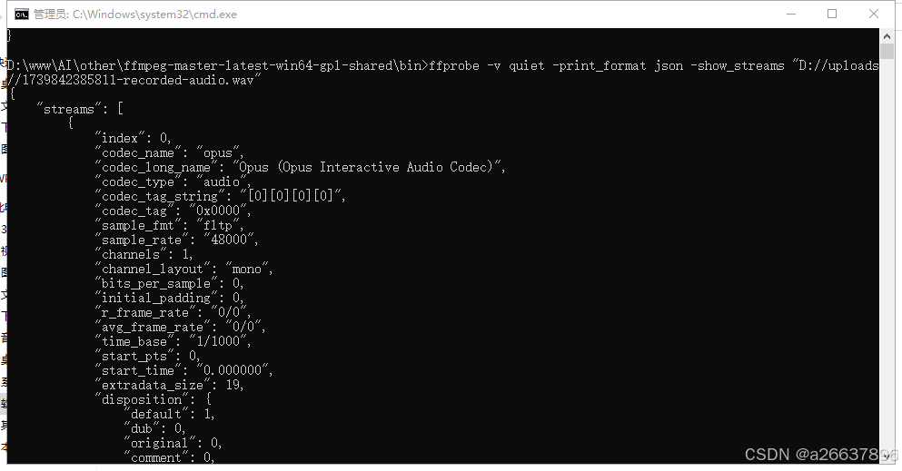Click the "codec_type": "audio" line

pyautogui.click(x=172, y=182)
